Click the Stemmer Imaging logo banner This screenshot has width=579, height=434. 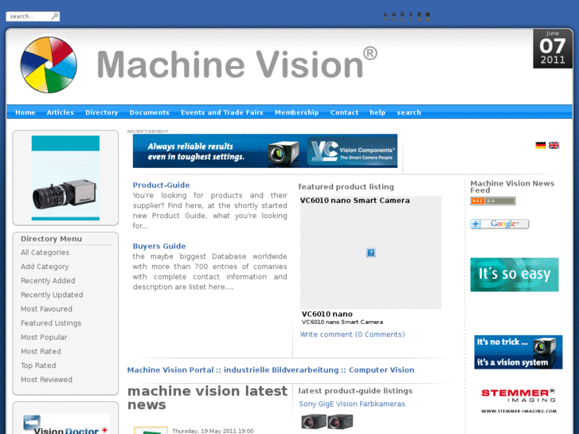tap(518, 401)
